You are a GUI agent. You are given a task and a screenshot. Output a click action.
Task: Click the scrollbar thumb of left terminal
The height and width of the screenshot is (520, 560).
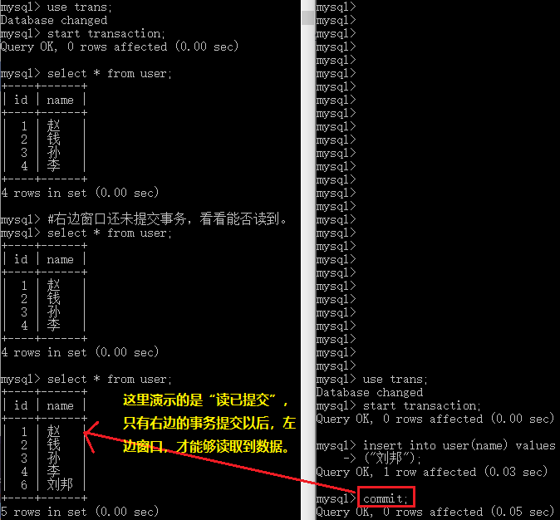coord(307,17)
